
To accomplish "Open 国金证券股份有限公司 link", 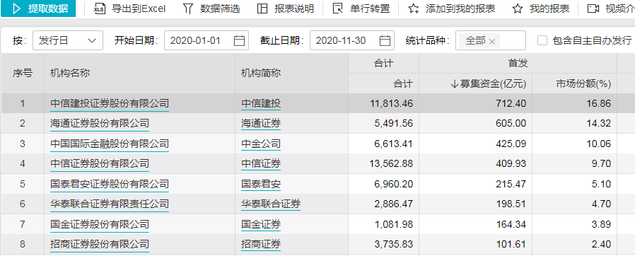I will click(100, 224).
